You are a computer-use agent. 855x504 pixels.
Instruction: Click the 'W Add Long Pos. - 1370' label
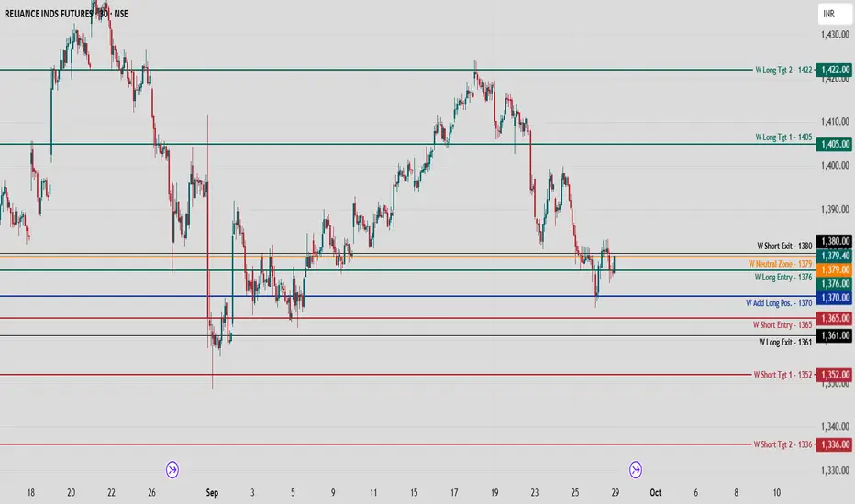(x=779, y=303)
